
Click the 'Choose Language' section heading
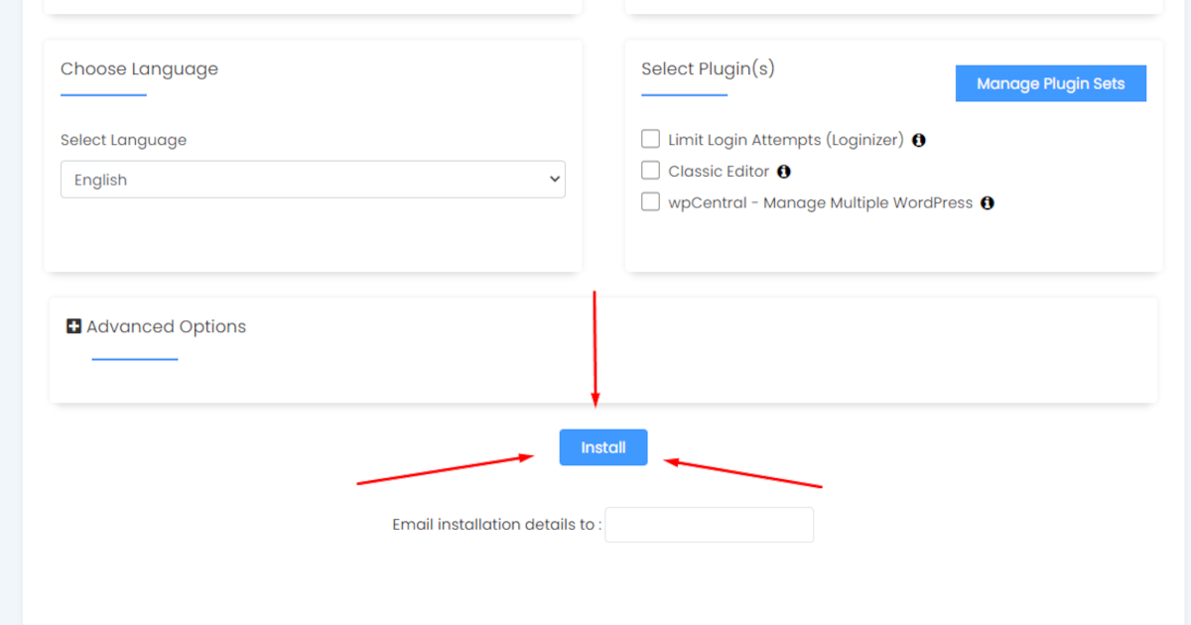(x=139, y=68)
